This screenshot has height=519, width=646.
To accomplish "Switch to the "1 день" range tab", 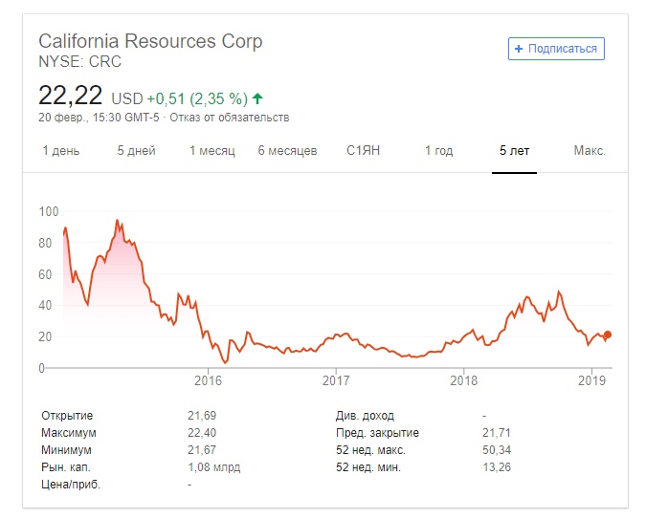I will coord(61,151).
